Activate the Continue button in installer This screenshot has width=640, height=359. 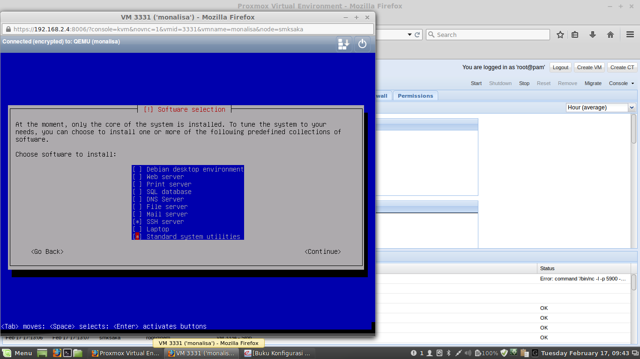(323, 251)
